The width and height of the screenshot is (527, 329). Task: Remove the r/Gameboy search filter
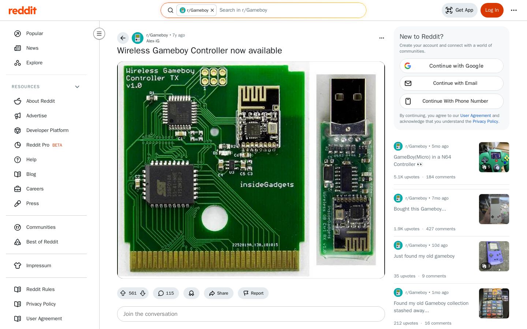pos(212,10)
